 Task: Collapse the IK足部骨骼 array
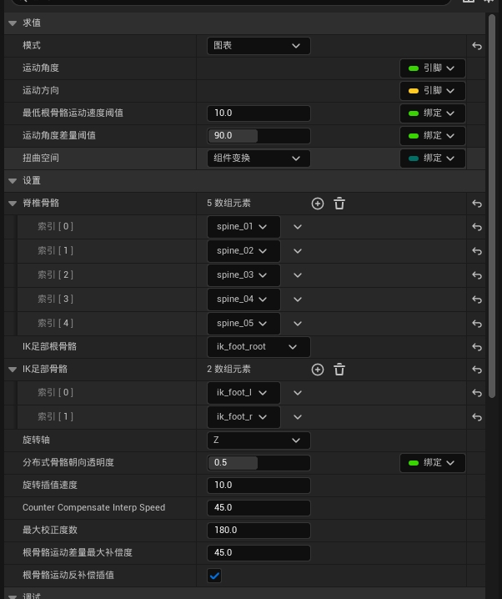[13, 370]
